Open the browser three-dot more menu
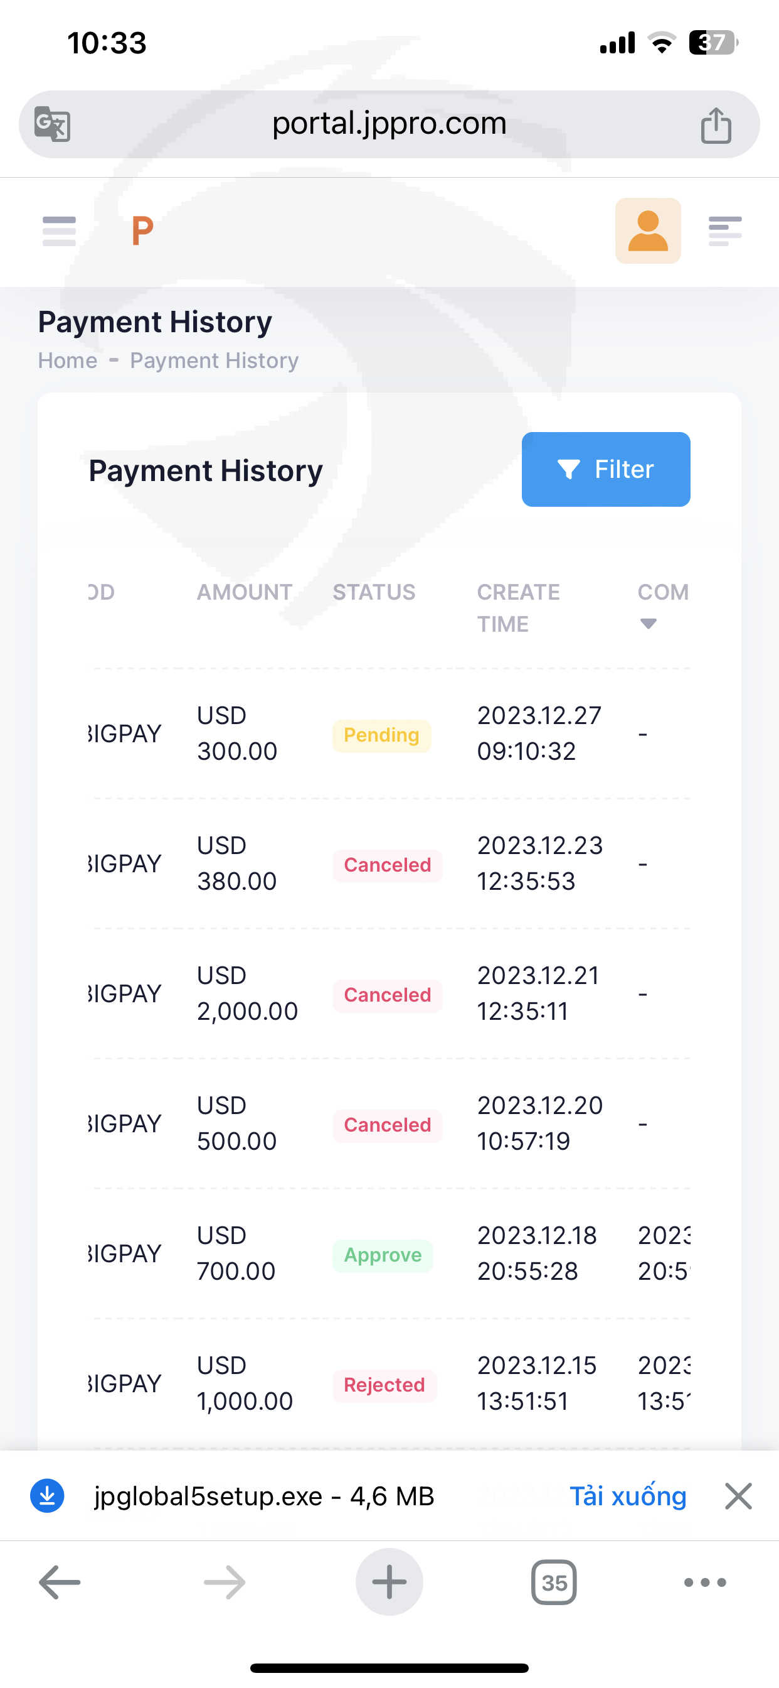 click(704, 1582)
